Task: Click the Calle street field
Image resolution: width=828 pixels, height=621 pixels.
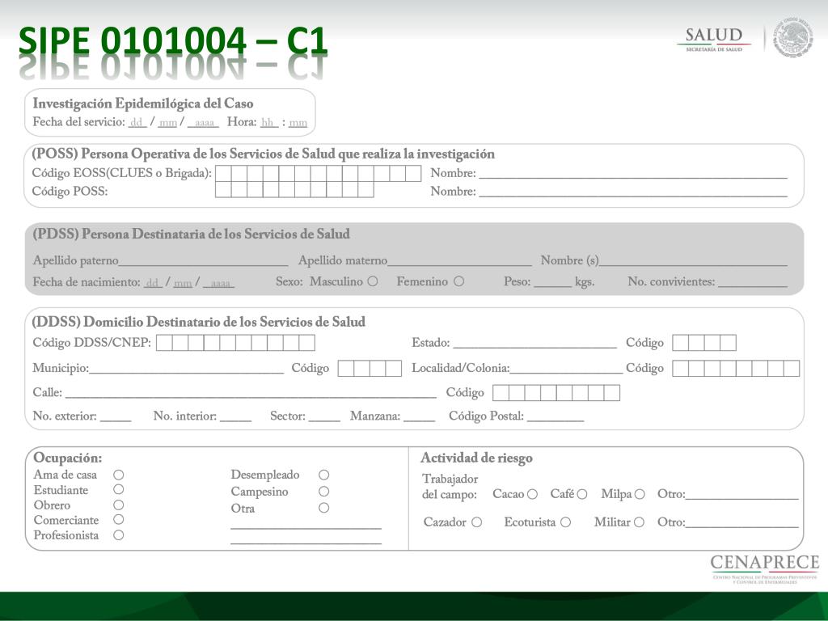Action: click(x=251, y=392)
